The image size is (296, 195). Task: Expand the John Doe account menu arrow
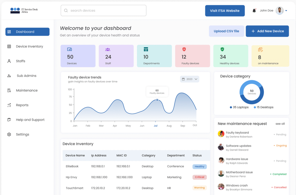click(x=286, y=11)
